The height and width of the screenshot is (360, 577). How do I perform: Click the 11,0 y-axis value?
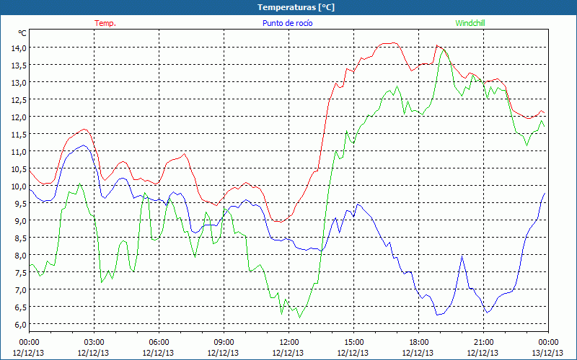19,151
